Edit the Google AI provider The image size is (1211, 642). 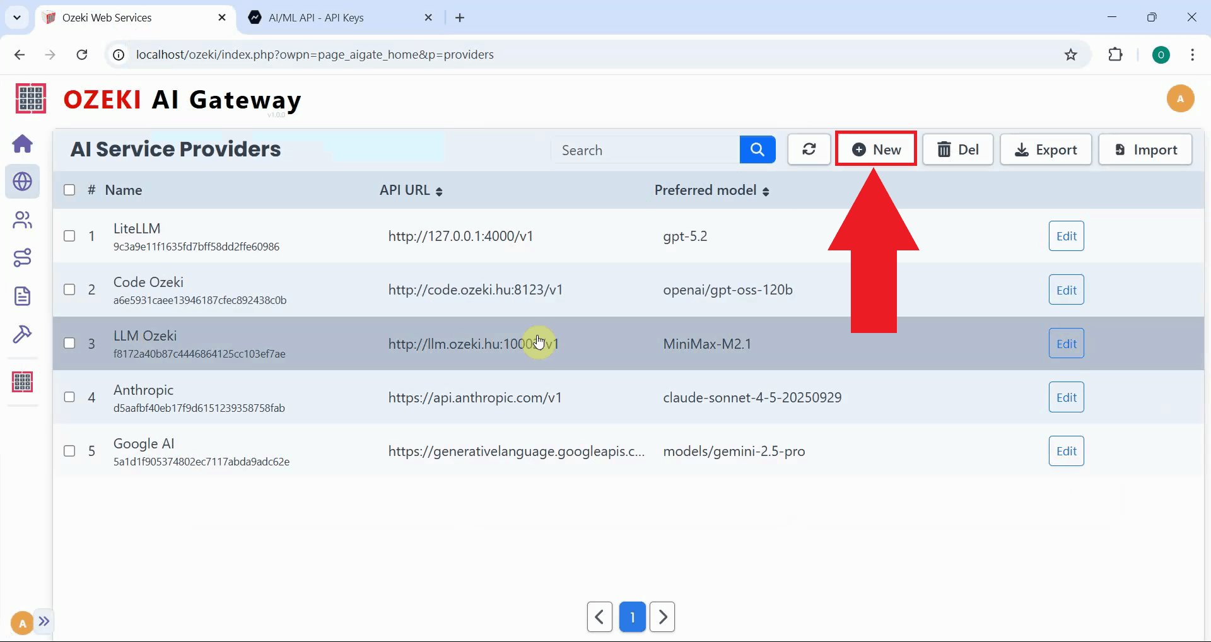[x=1066, y=451]
